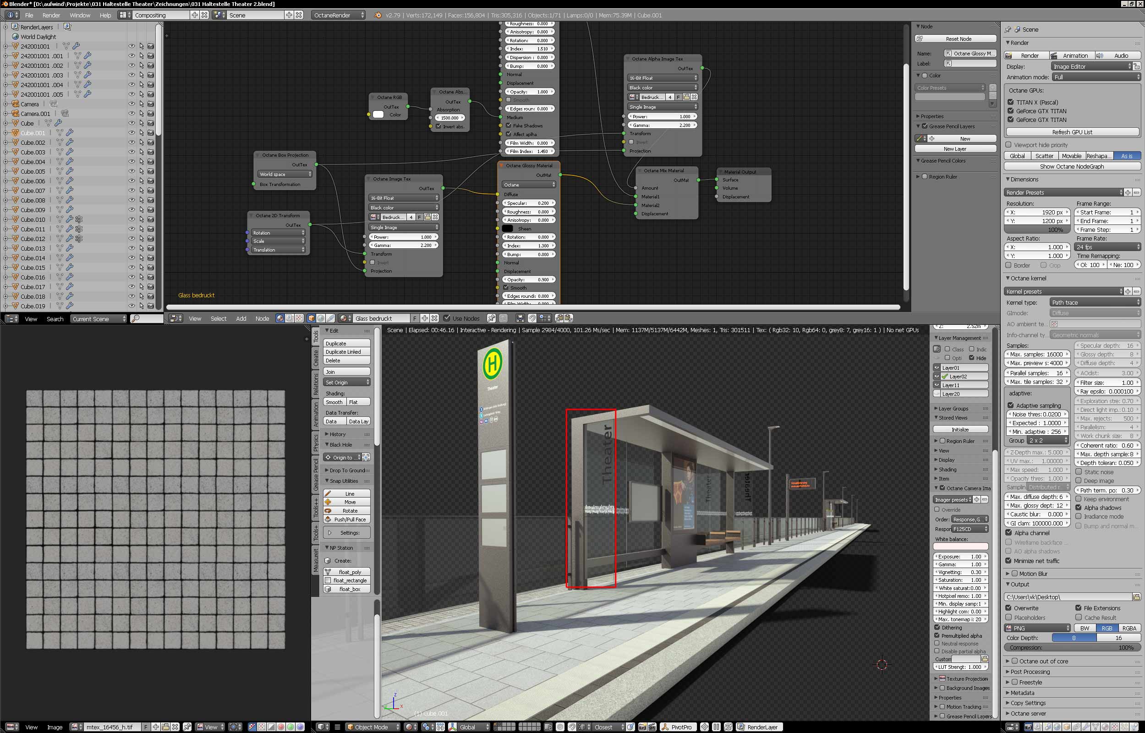1145x733 pixels.
Task: Click the PivotPro tool in viewport header
Action: [678, 727]
